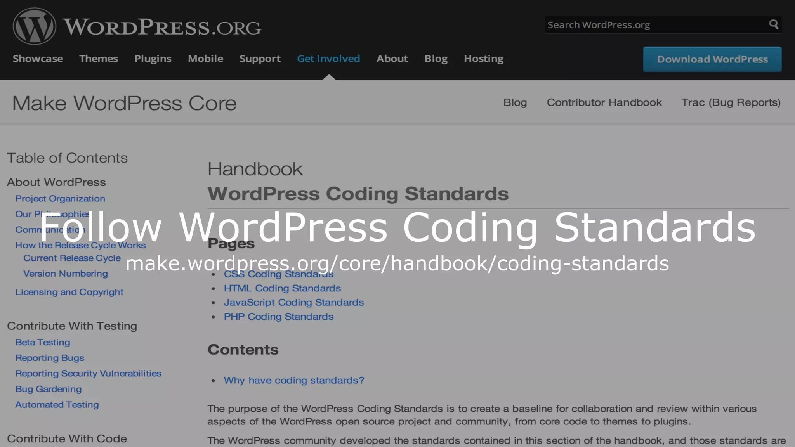795x447 pixels.
Task: Open the Hosting menu item
Action: point(484,59)
